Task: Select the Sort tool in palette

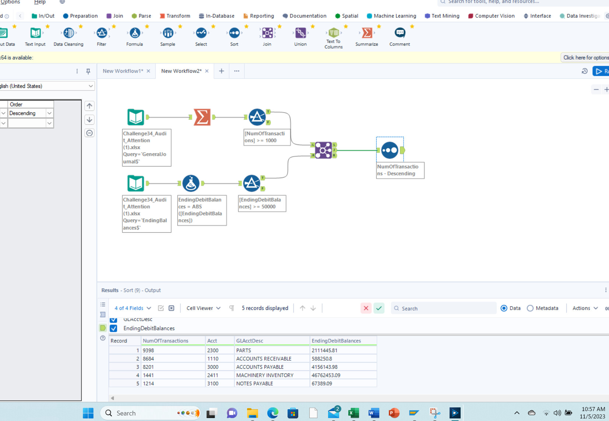Action: click(x=234, y=33)
